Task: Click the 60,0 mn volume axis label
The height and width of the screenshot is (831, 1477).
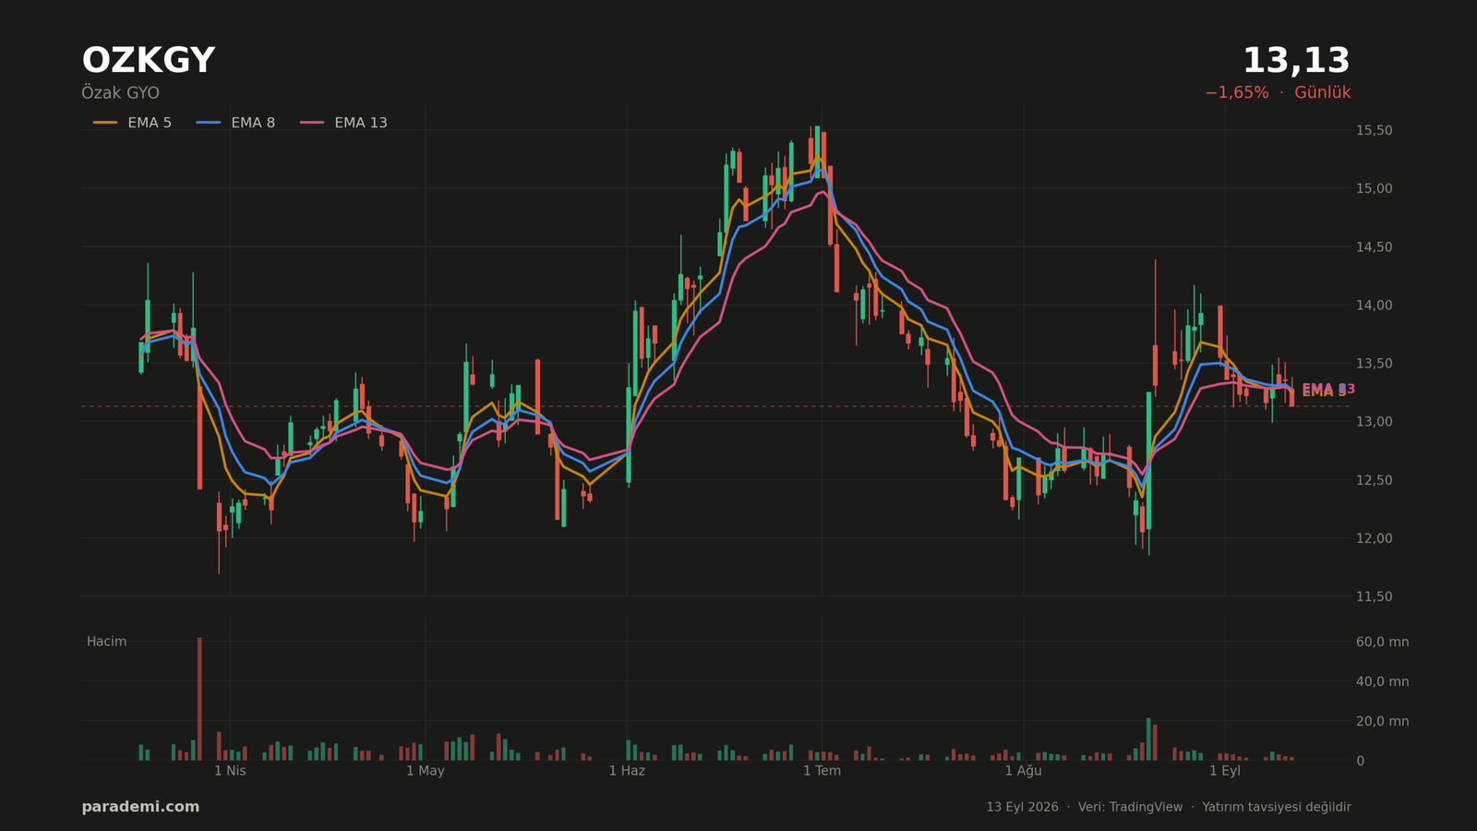Action: (1382, 642)
